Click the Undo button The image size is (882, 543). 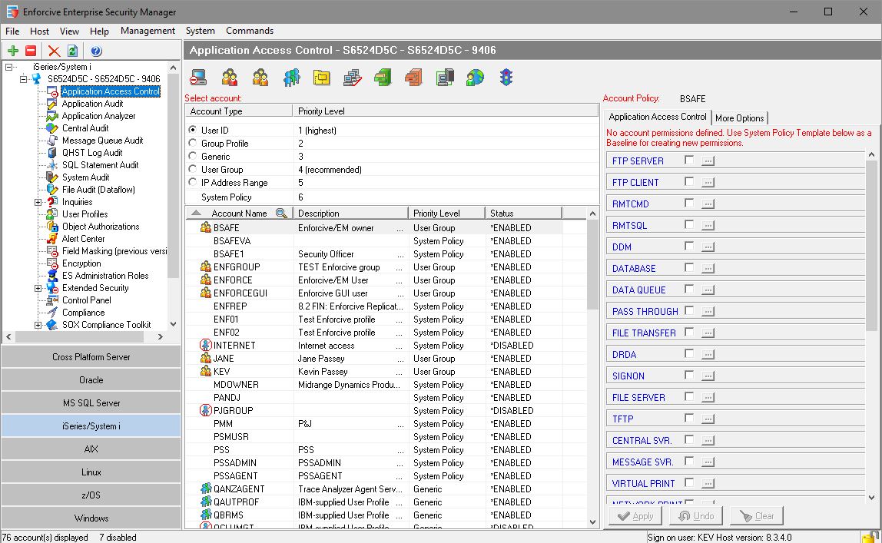(695, 516)
